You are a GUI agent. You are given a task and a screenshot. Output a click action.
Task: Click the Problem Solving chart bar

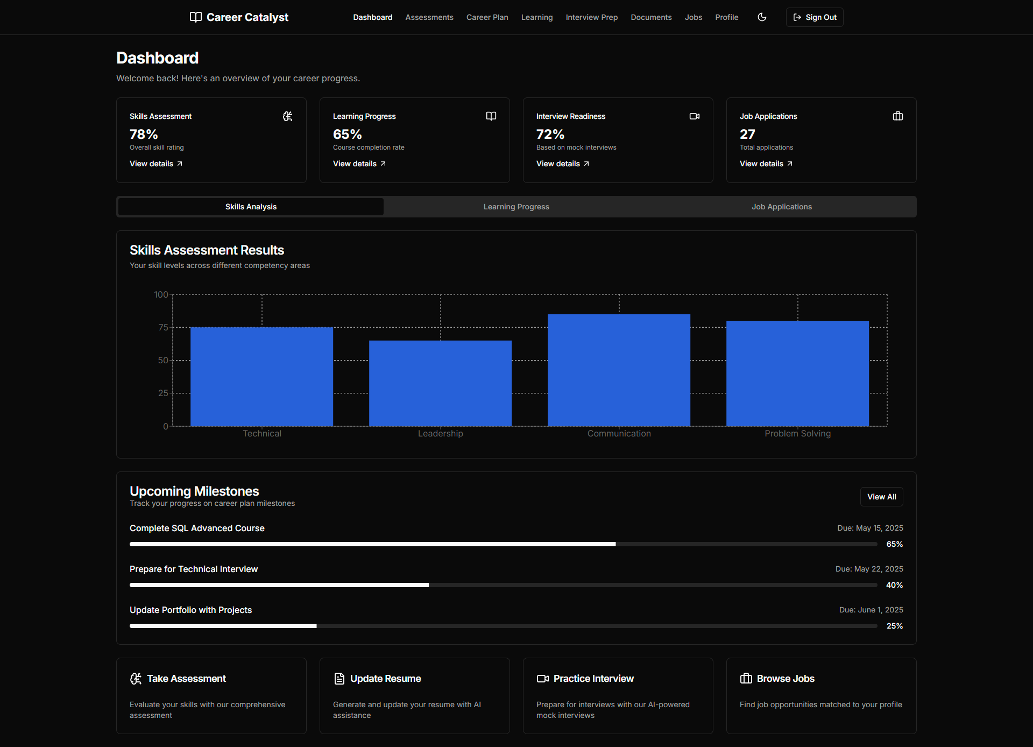click(797, 373)
